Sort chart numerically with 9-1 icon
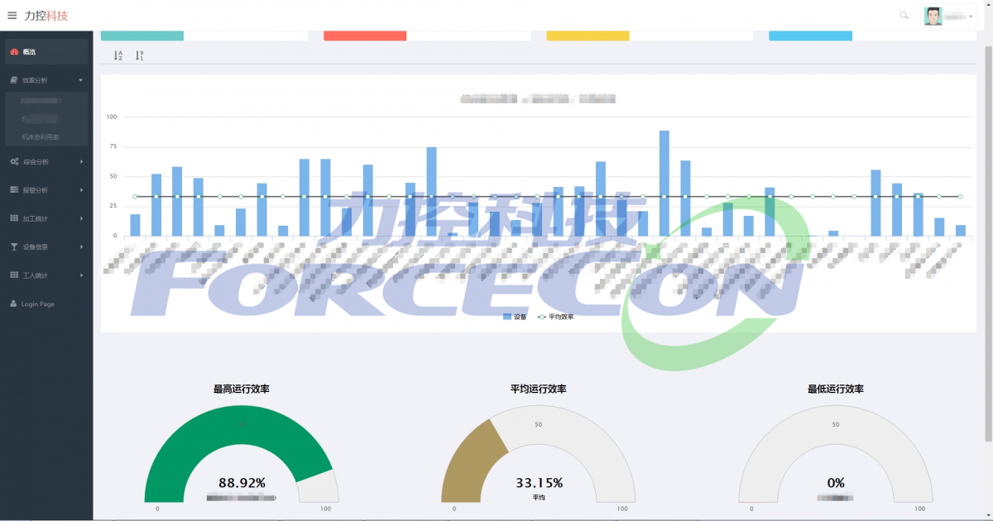The image size is (993, 521). click(x=139, y=55)
